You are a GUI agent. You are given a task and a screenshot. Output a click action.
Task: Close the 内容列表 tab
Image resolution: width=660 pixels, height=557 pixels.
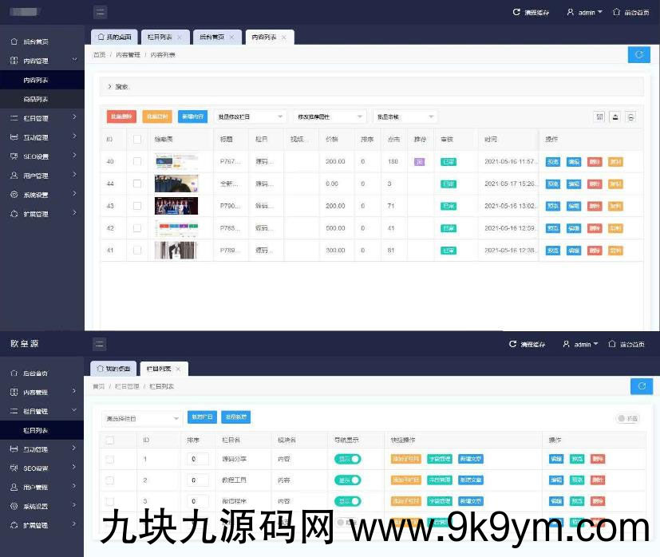point(284,38)
